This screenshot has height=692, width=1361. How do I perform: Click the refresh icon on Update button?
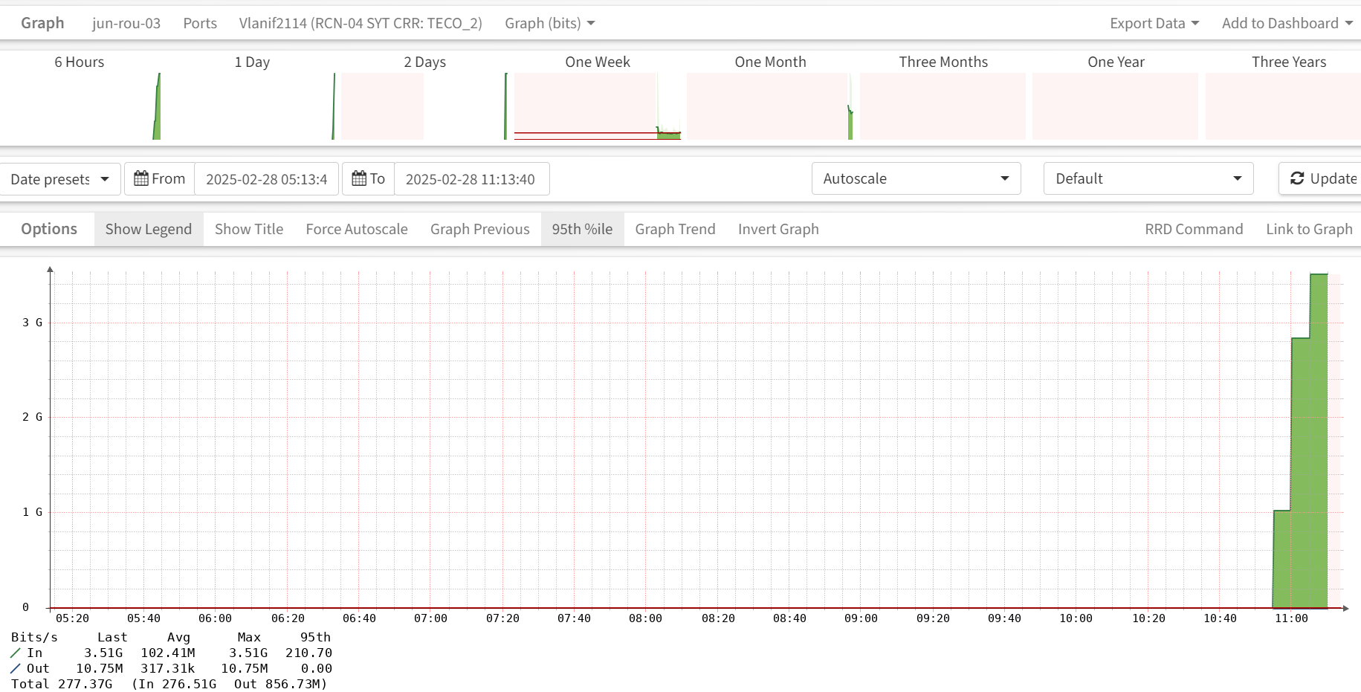pyautogui.click(x=1297, y=178)
